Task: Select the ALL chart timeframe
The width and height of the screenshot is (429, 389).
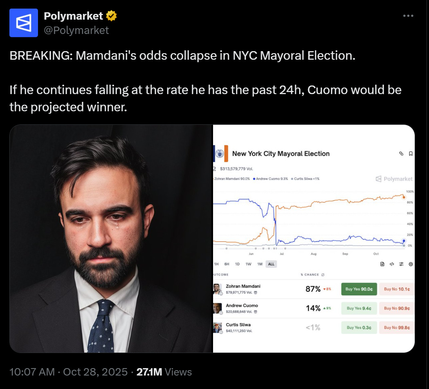Action: click(x=271, y=264)
